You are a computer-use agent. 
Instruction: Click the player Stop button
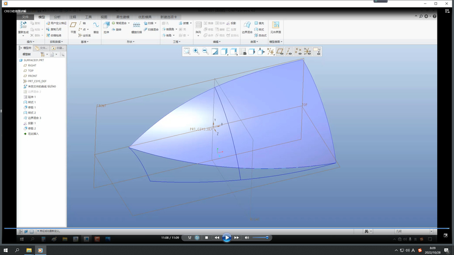(207, 237)
